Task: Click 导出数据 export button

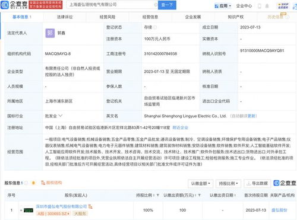Action: click(x=257, y=184)
